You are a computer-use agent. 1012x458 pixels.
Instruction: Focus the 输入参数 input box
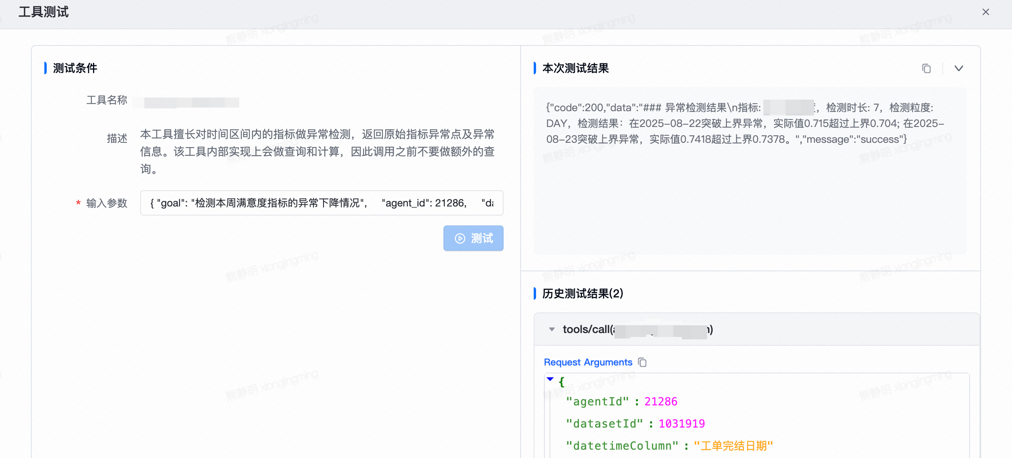point(321,203)
